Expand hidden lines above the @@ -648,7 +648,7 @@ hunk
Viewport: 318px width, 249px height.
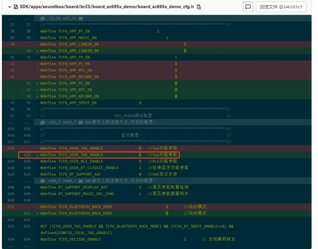coord(18,181)
